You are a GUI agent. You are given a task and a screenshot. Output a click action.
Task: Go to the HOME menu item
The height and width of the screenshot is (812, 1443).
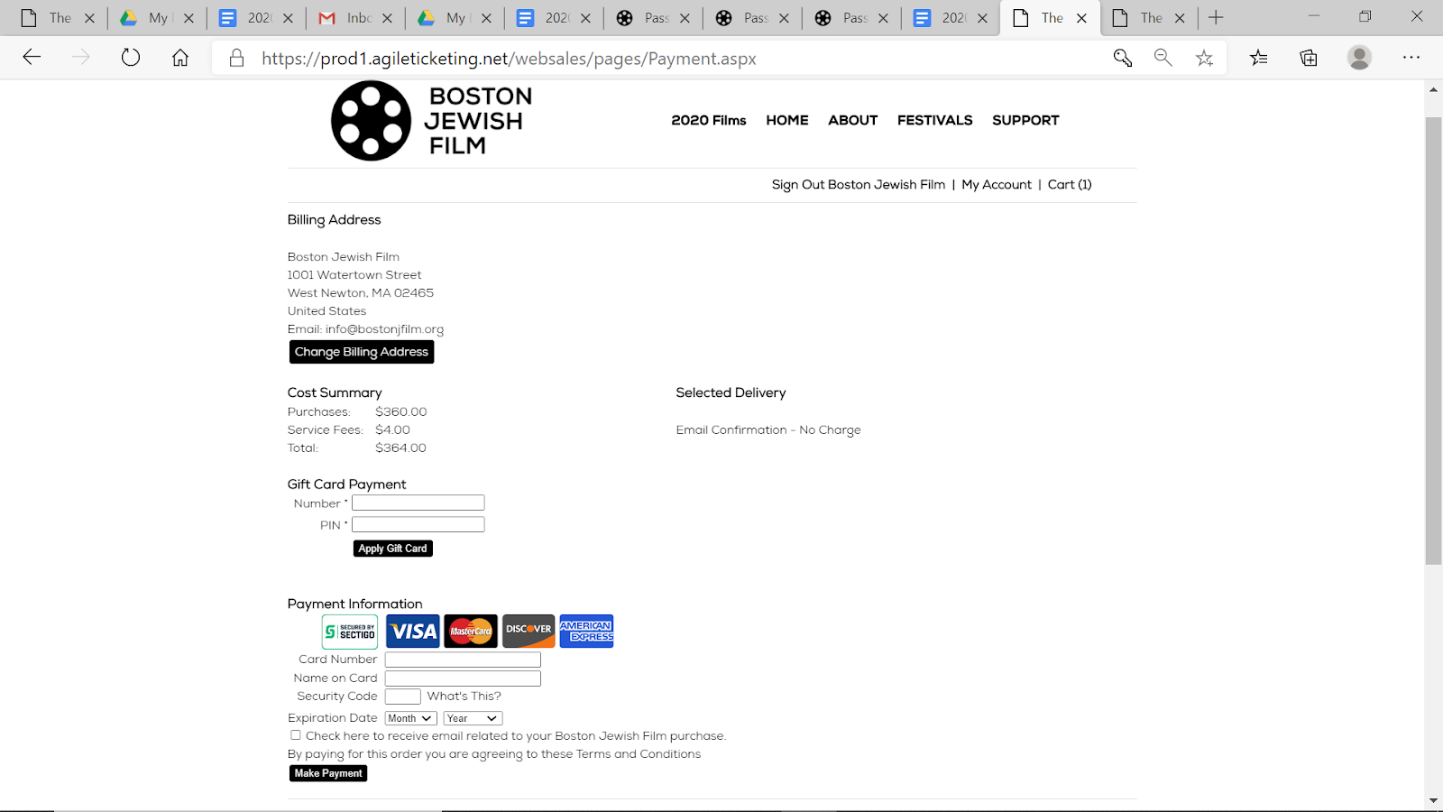pyautogui.click(x=787, y=120)
